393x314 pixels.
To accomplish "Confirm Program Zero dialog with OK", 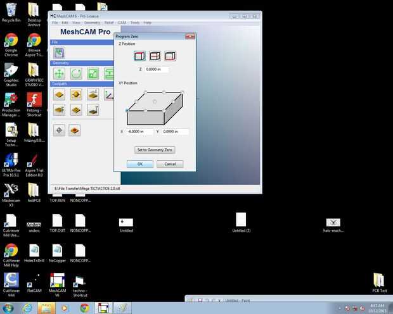I will click(140, 164).
